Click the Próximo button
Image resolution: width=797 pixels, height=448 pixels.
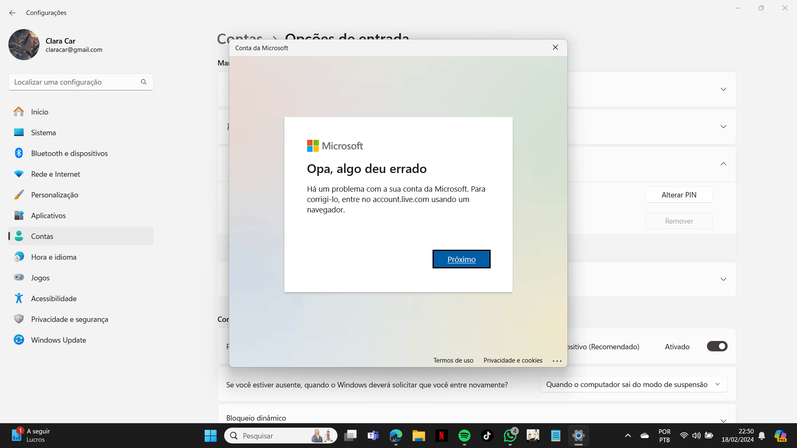(x=461, y=259)
